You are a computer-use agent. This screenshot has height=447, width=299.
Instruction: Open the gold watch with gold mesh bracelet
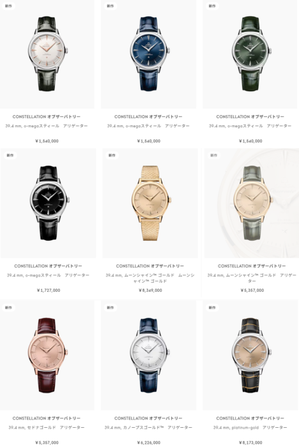click(152, 203)
